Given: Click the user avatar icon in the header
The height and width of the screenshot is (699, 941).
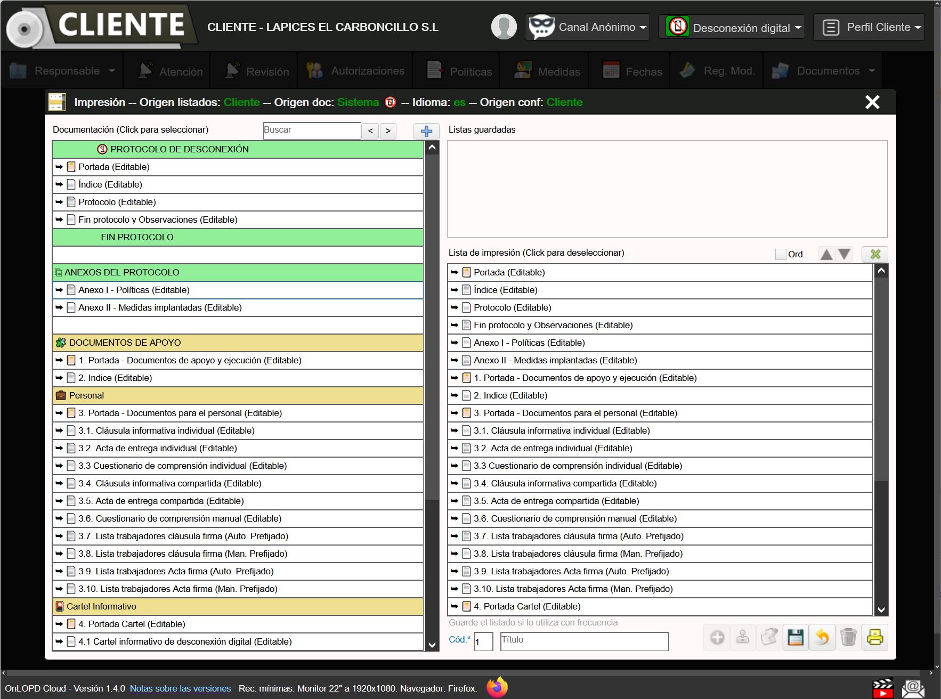Looking at the screenshot, I should pos(504,27).
